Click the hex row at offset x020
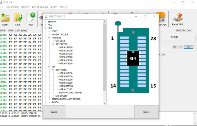This screenshot has width=197, height=126. point(21,42)
